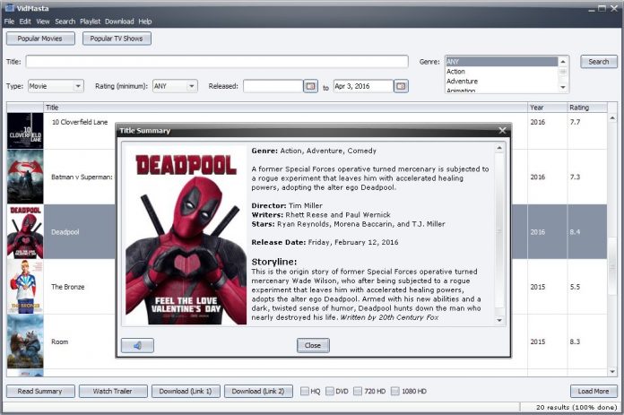
Task: Open the Type dropdown showing Movie
Action: pos(56,86)
